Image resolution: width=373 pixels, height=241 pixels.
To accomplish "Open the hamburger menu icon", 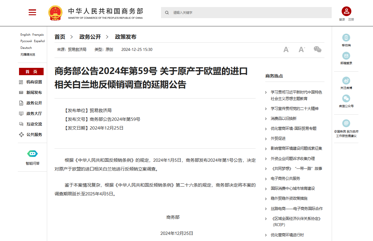I will (x=32, y=12).
